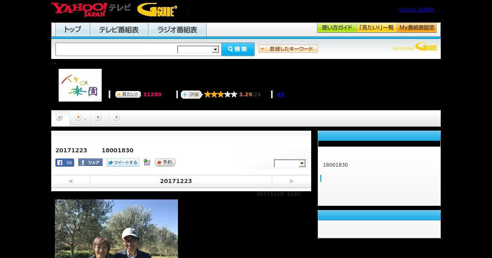Open the ラジオ番組表 tab
Viewport: 492px width, 258px height.
point(177,29)
